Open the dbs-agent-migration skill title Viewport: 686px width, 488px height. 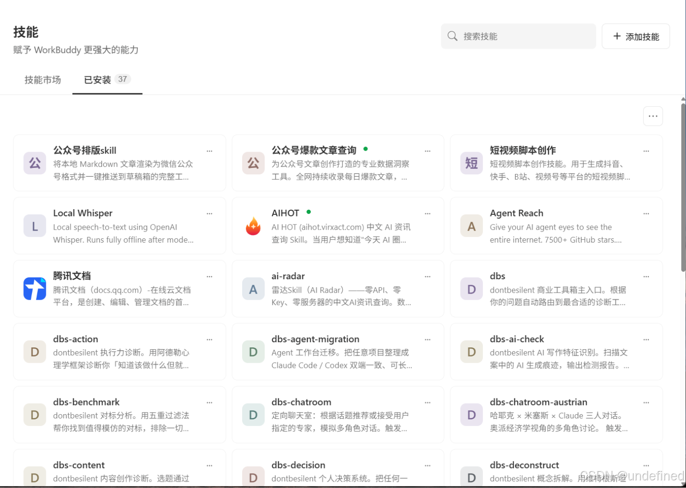click(x=315, y=339)
